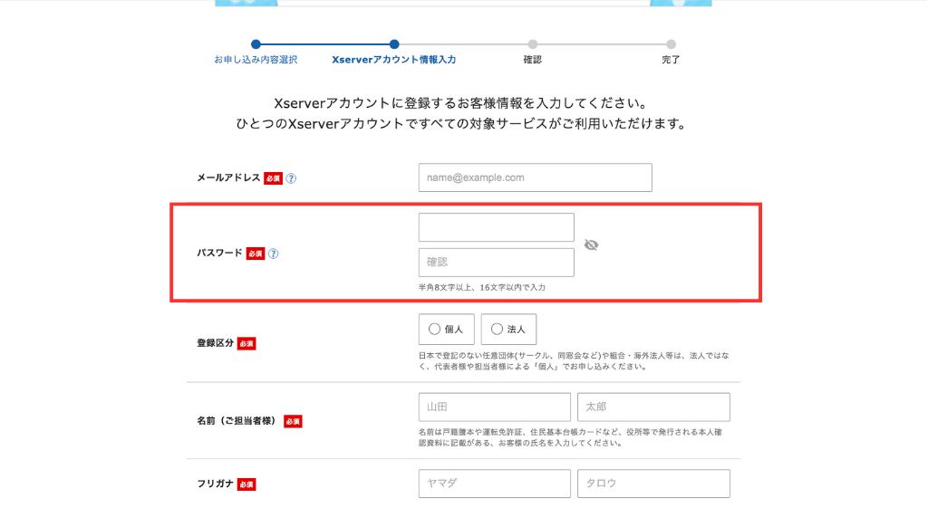Click the help icon next to パスワード

pos(273,254)
